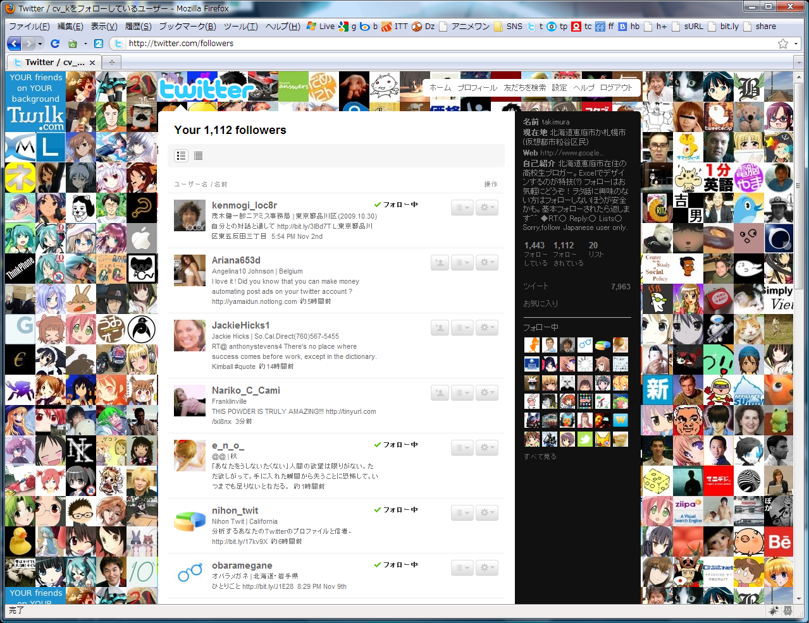Screen dimensions: 809x623
Task: Open the gear actions menu for nihon_twit
Action: (487, 512)
